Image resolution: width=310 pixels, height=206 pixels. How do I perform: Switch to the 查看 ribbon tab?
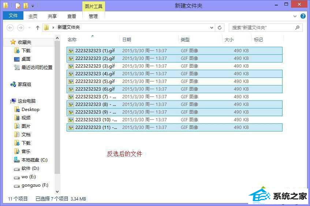pos(72,16)
